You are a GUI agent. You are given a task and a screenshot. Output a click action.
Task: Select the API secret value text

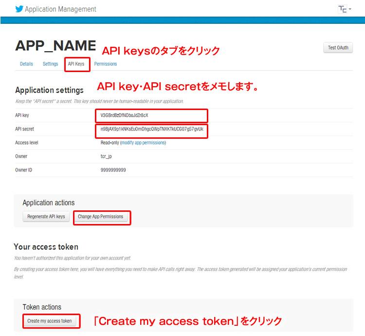coord(152,129)
